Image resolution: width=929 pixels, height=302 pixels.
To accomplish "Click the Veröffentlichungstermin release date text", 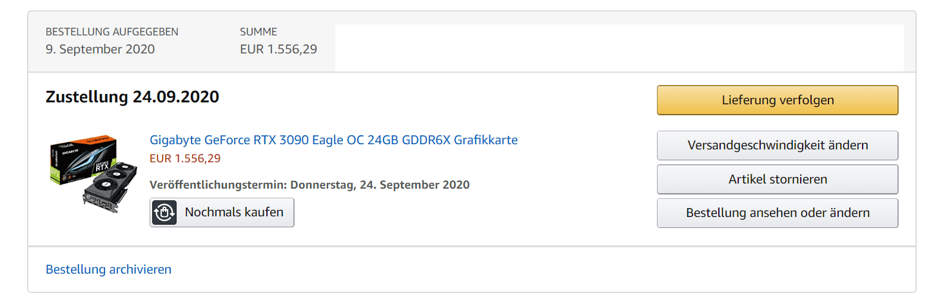I will tap(309, 185).
